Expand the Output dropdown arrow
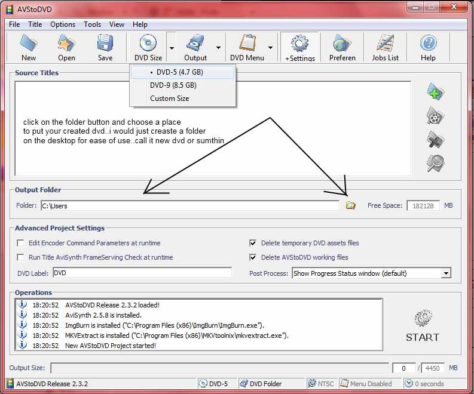 coord(218,48)
